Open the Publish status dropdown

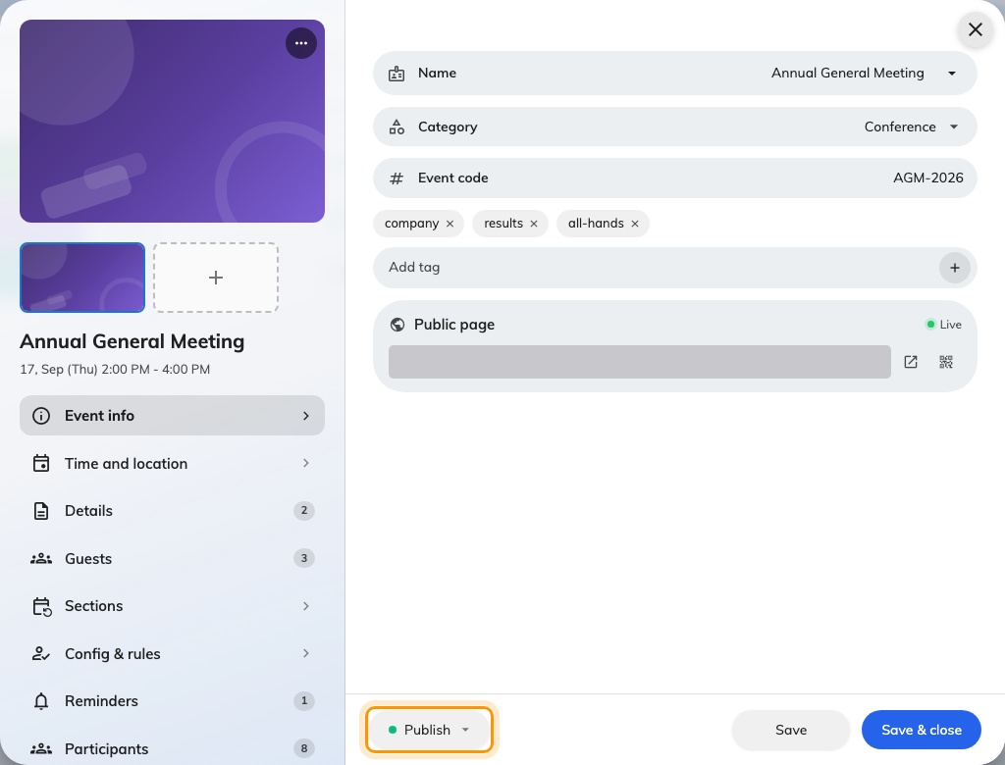(429, 730)
